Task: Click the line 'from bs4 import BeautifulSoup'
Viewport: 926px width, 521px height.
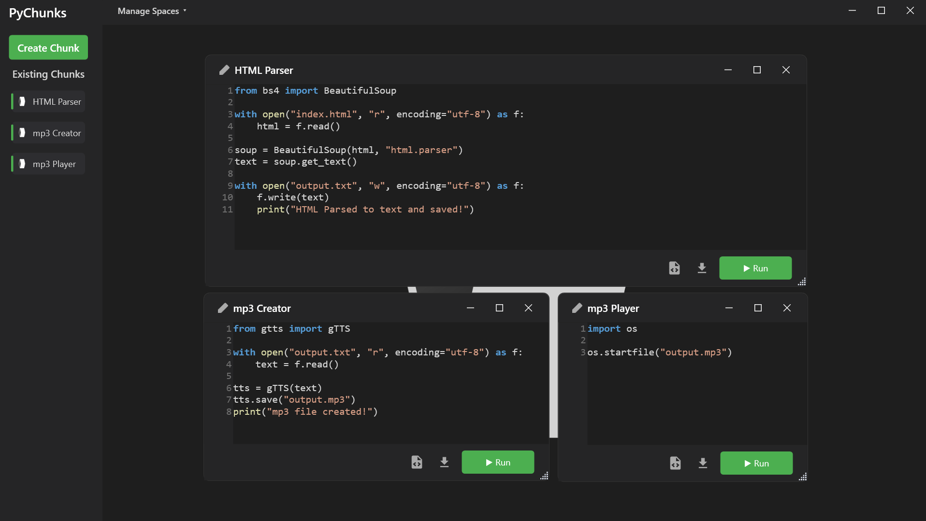Action: coord(316,90)
